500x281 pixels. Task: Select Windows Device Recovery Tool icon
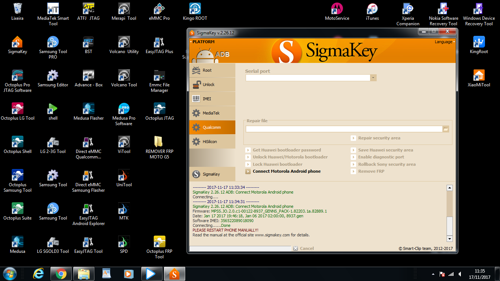tap(479, 14)
